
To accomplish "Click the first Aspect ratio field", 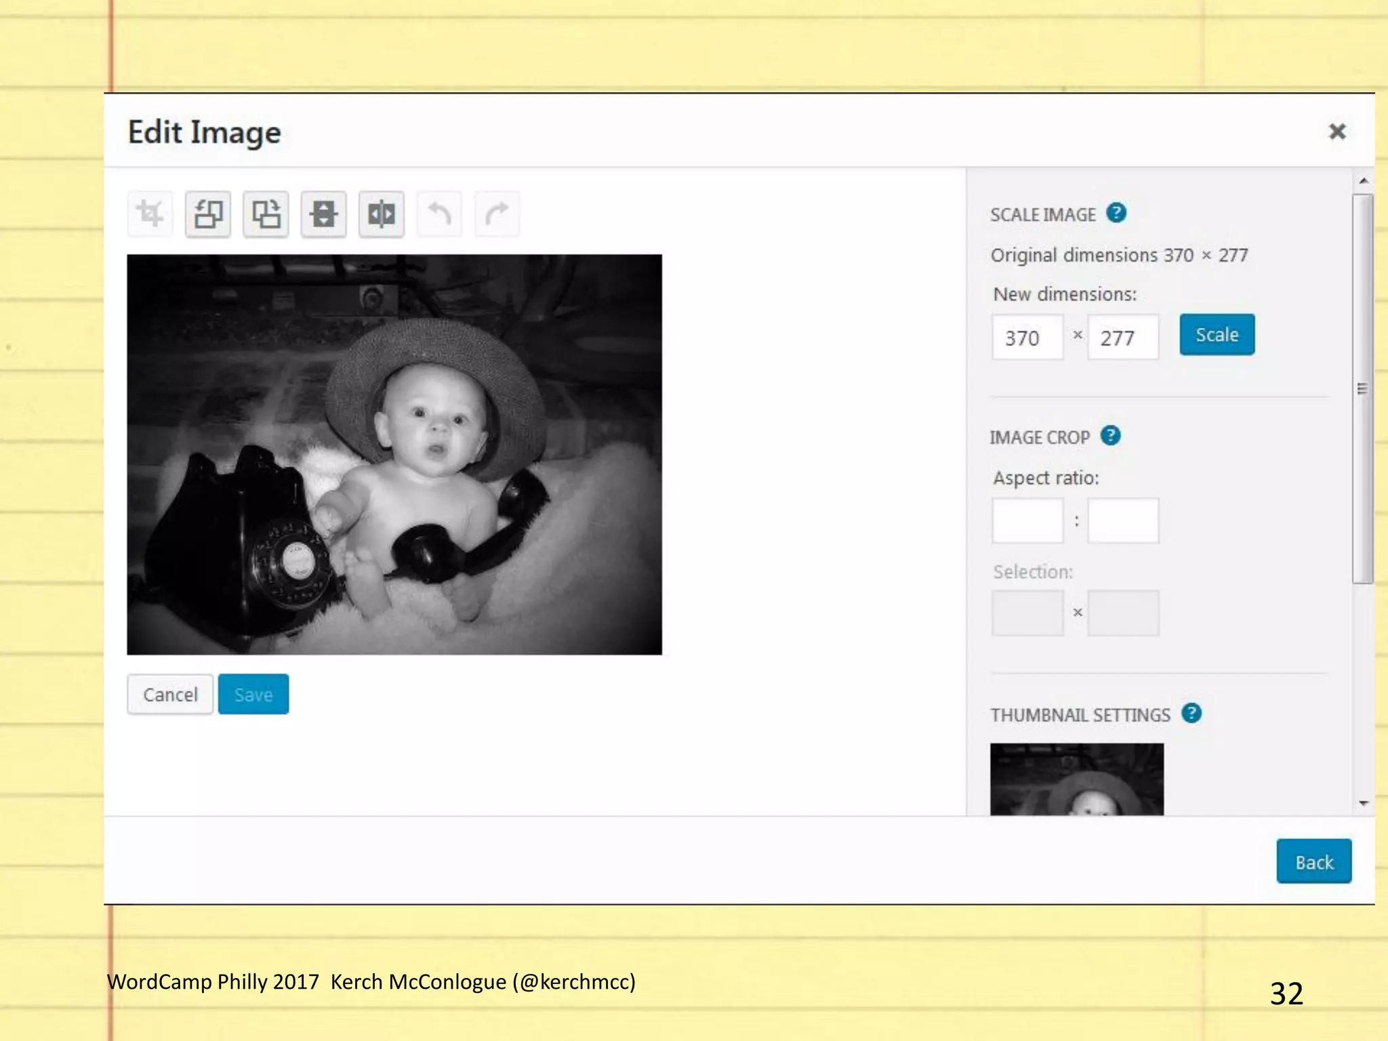I will tap(1027, 520).
